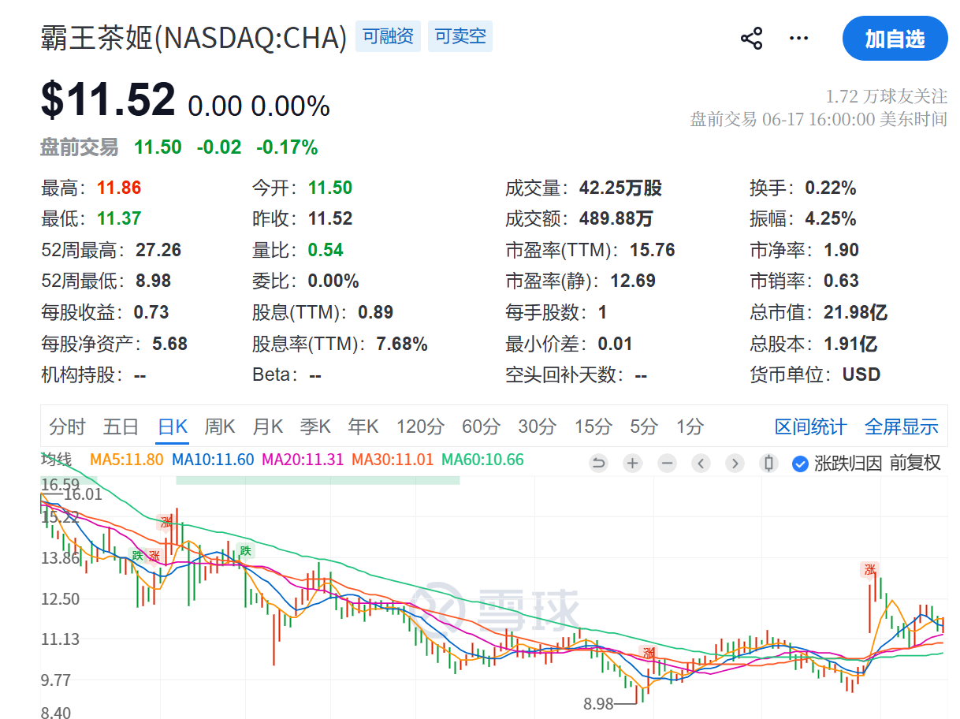Click the 市盈率(TTM) value 15.76
This screenshot has width=960, height=719.
tap(653, 250)
